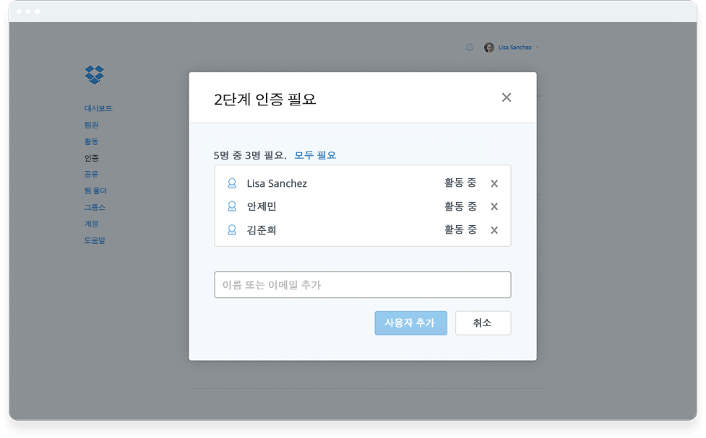Screen dimensions: 706x438
Task: Click the user icon beside 김준희
Action: coord(231,230)
